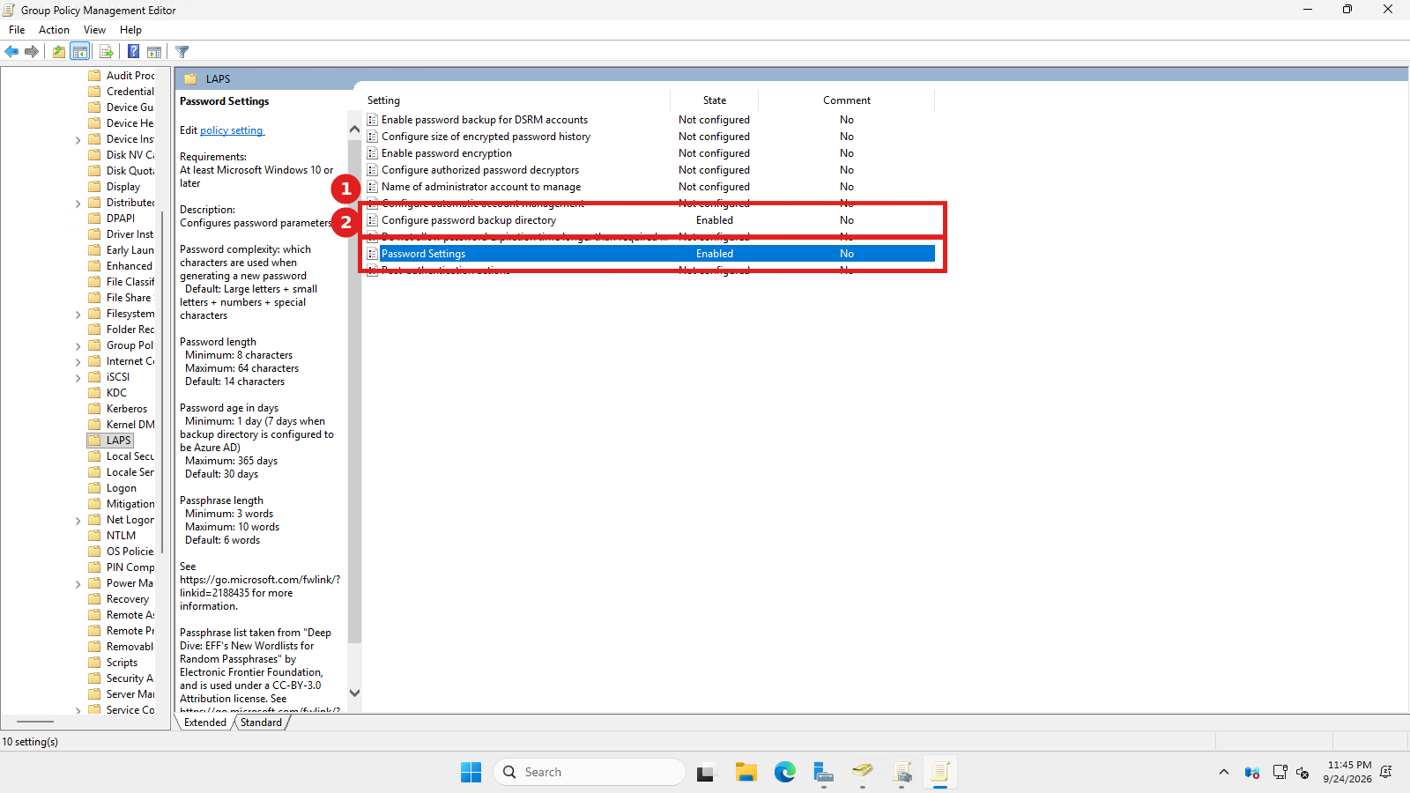Expand the Distributed tree node
1410x793 pixels.
click(78, 204)
